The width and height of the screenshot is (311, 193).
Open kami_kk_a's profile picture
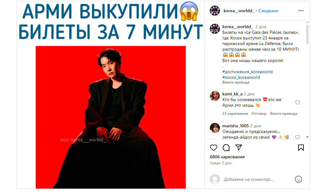click(x=215, y=96)
